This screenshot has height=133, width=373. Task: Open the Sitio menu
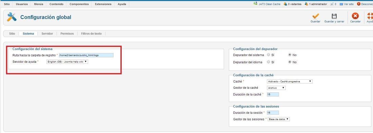[x=7, y=4]
